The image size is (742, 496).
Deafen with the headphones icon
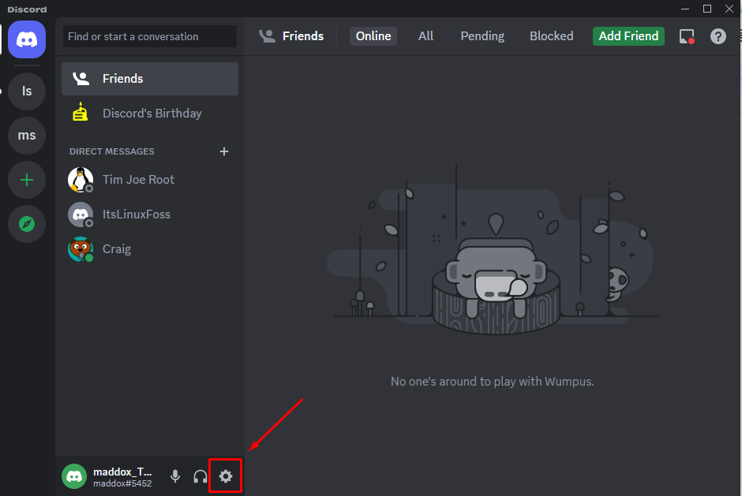[200, 476]
